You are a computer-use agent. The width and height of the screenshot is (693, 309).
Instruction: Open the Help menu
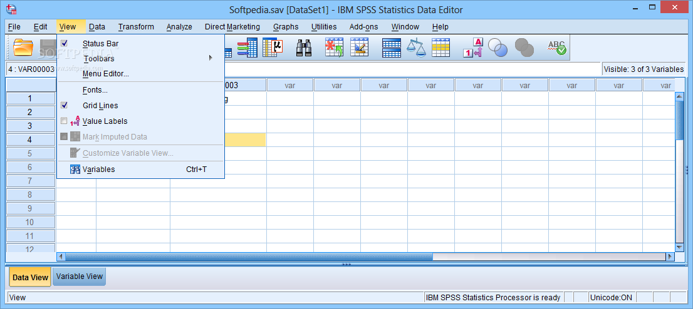tap(440, 26)
